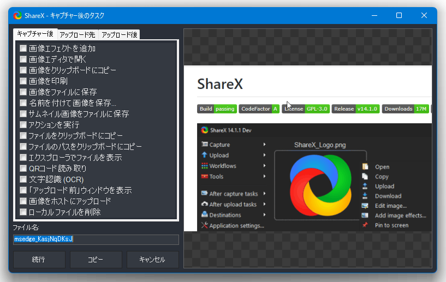This screenshot has height=282, width=446.
Task: Click the キャンセル button
Action: pos(152,260)
